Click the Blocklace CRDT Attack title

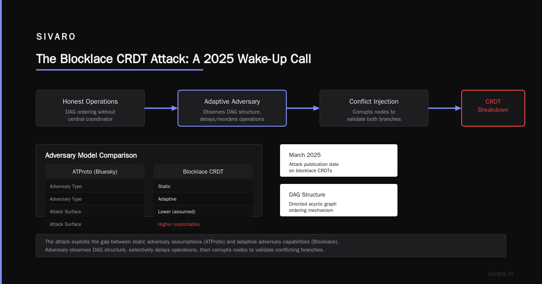(173, 59)
